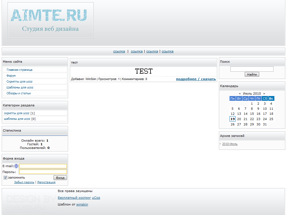Image resolution: width=287 pixels, height=215 pixels.
Task: Open the 'Регистрация' link
Action: point(46,182)
